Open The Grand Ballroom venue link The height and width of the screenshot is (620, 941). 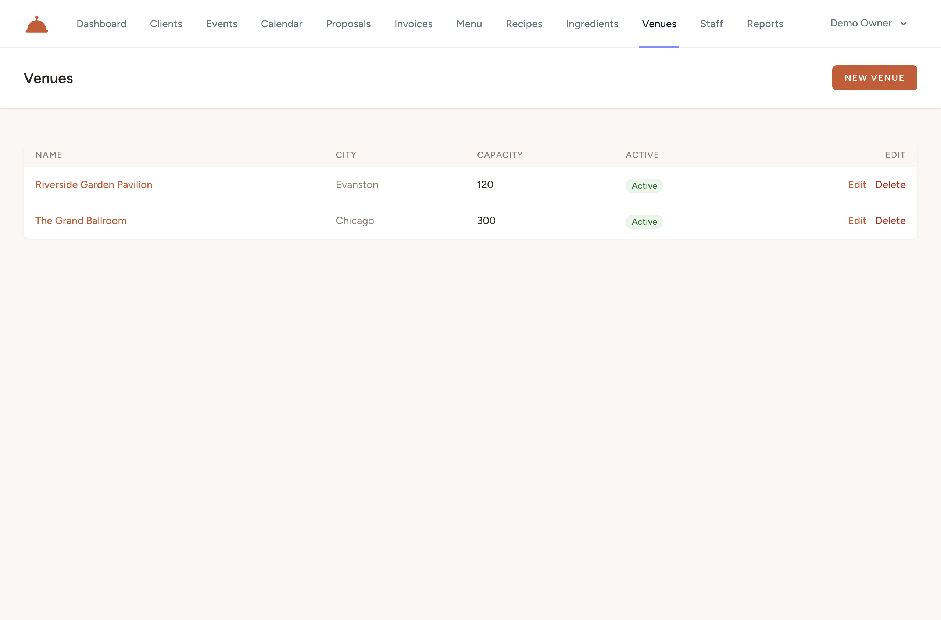click(81, 221)
